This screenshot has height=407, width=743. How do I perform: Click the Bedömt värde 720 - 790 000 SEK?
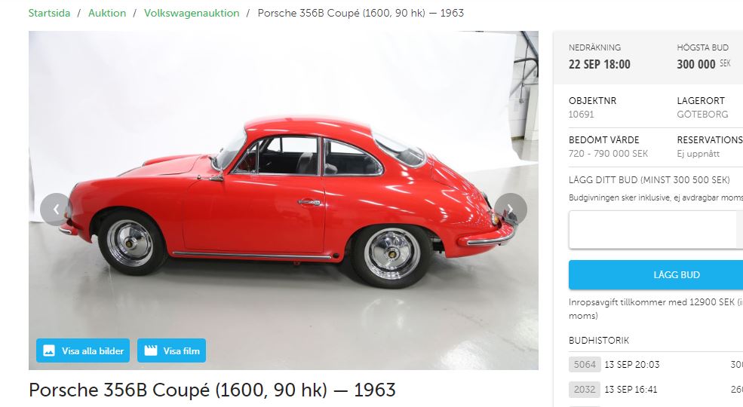coord(609,153)
